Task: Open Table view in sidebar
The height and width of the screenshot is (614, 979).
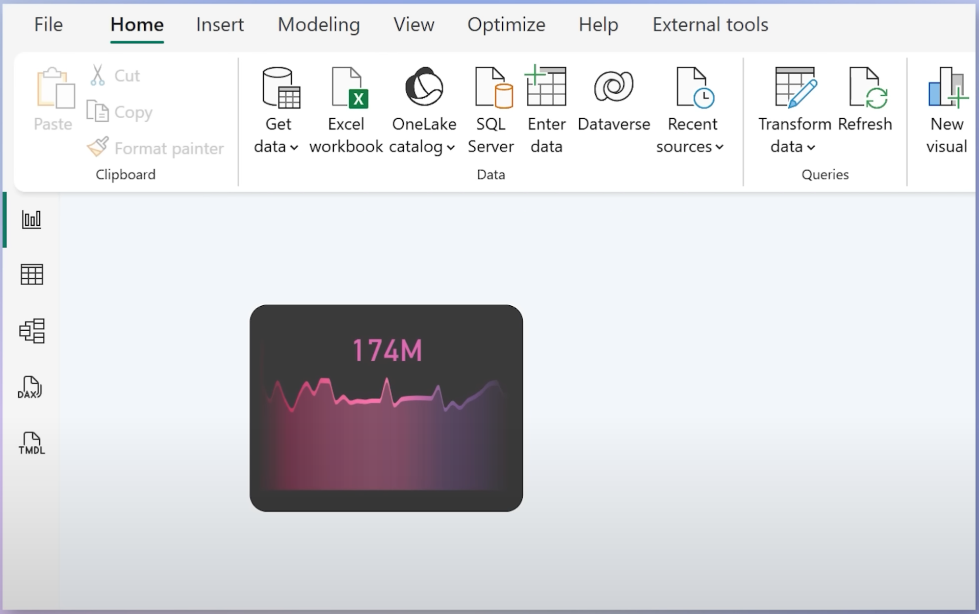Action: [32, 275]
